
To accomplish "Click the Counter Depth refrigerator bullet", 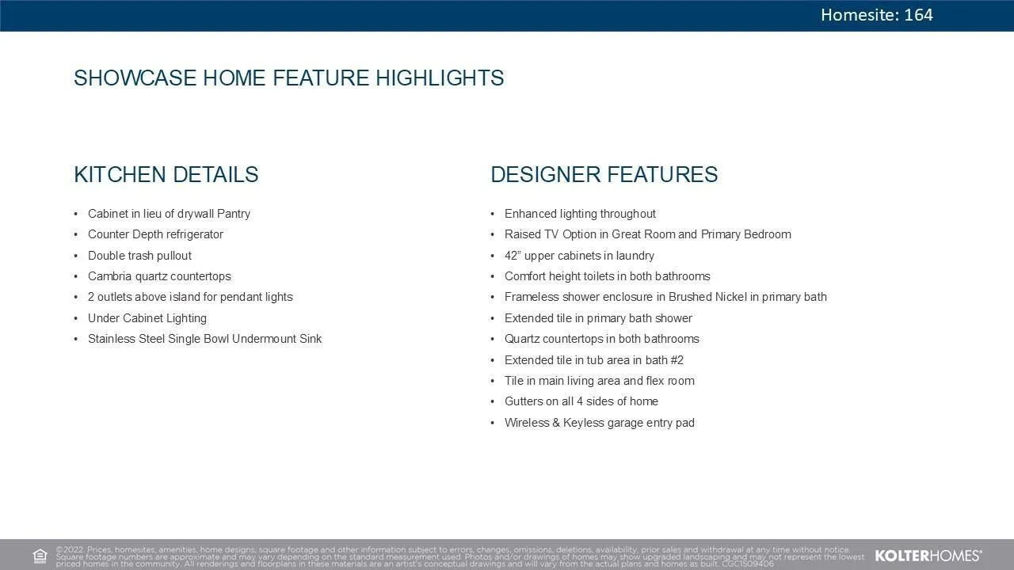I will [155, 234].
